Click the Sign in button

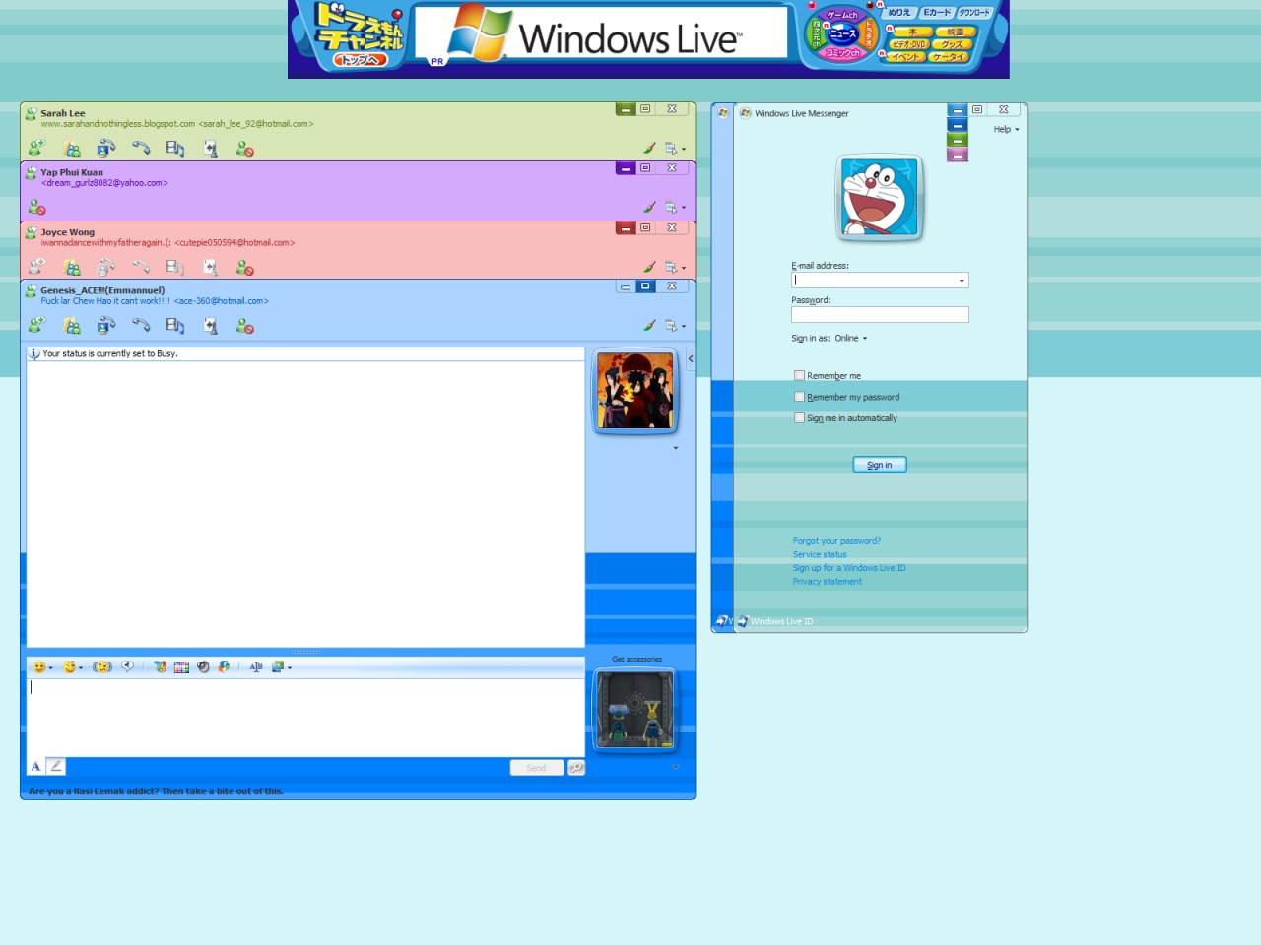tap(880, 465)
